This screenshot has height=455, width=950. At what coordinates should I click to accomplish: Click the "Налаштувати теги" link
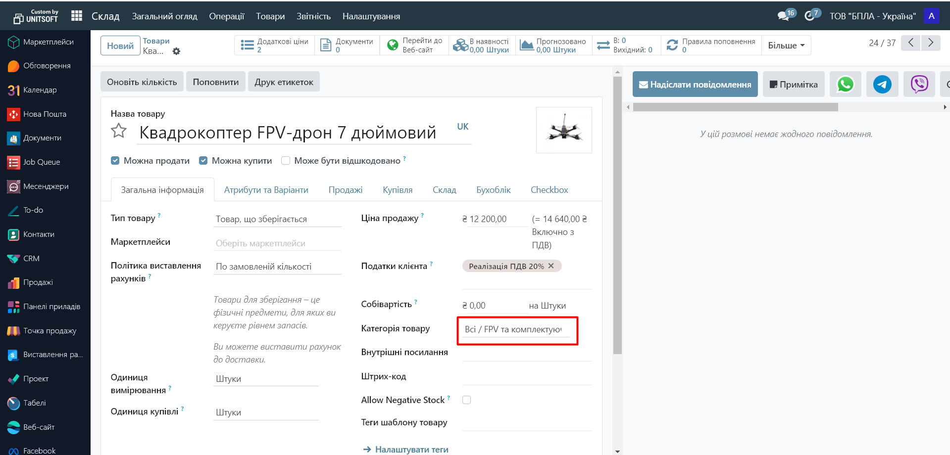tap(411, 449)
